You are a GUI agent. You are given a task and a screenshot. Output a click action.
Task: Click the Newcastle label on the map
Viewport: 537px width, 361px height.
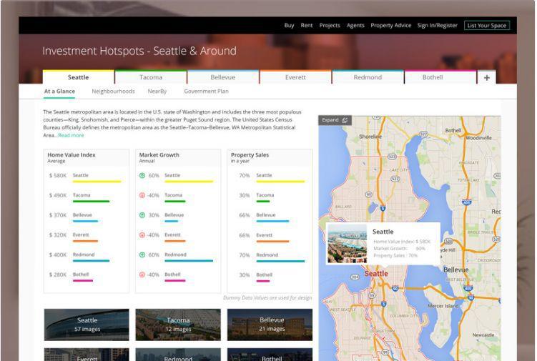[483, 335]
